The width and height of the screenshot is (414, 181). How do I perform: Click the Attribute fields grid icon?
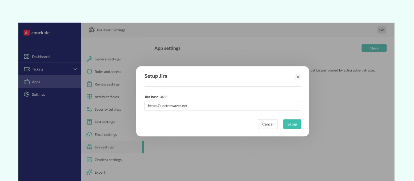pos(89,97)
